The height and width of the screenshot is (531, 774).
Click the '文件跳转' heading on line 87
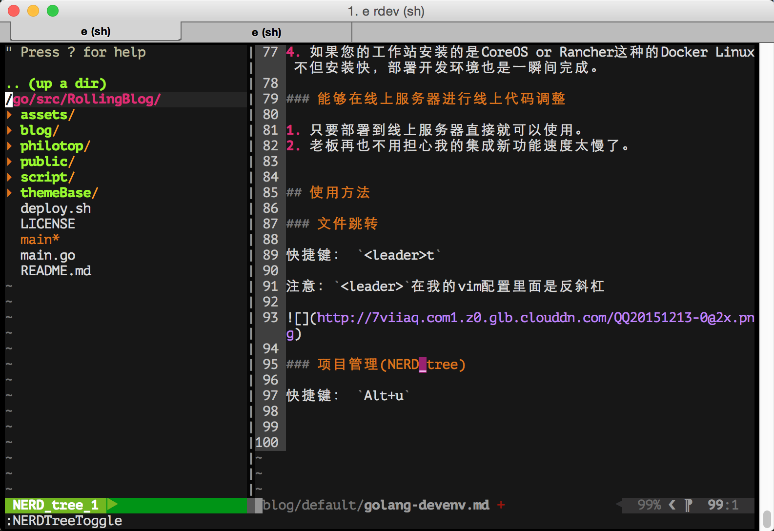[347, 224]
